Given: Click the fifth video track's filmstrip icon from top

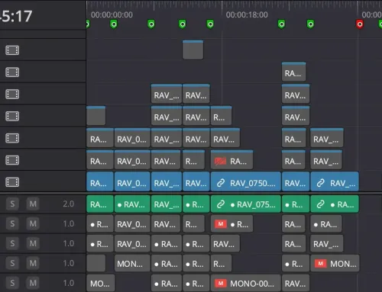Looking at the screenshot, I should pos(12,138).
